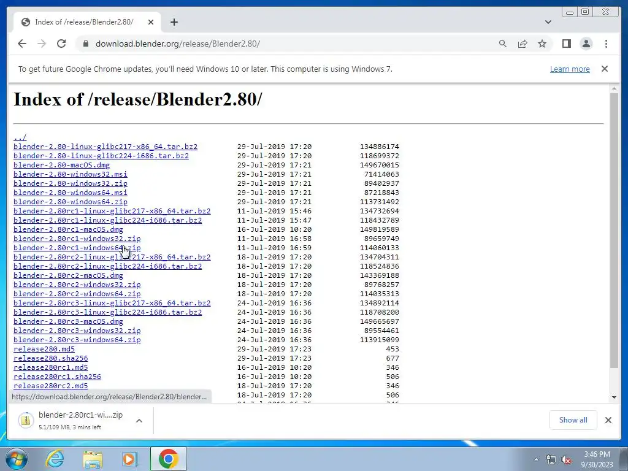Open the Chrome profile avatar
The width and height of the screenshot is (628, 471).
click(x=586, y=44)
